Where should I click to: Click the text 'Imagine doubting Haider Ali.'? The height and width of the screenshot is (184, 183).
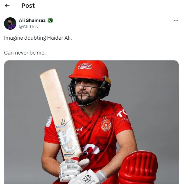click(38, 38)
